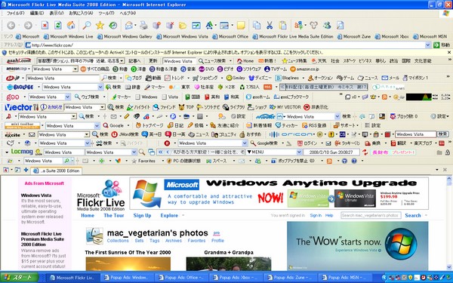Expand the asahi.com headline dropdown

tap(122, 60)
